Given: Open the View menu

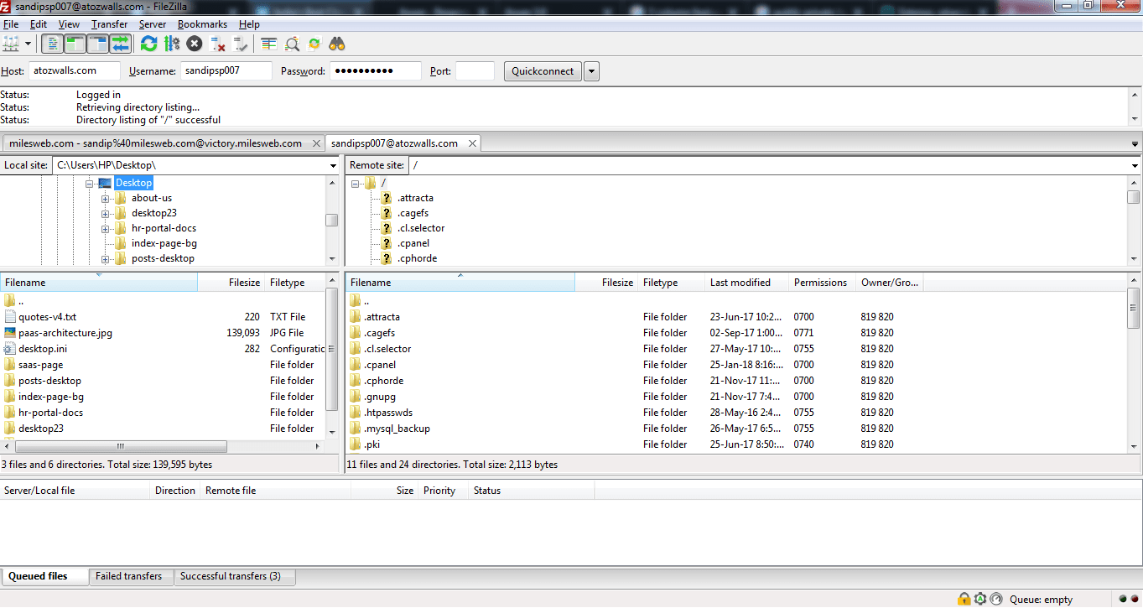Looking at the screenshot, I should coord(70,24).
